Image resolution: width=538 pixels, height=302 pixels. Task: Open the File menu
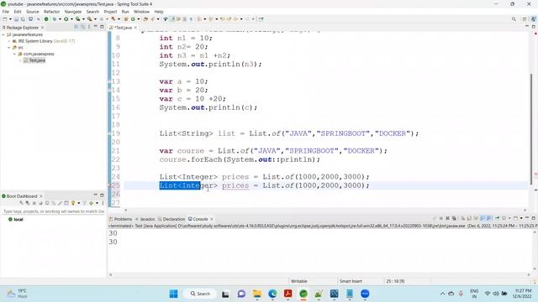click(x=6, y=12)
